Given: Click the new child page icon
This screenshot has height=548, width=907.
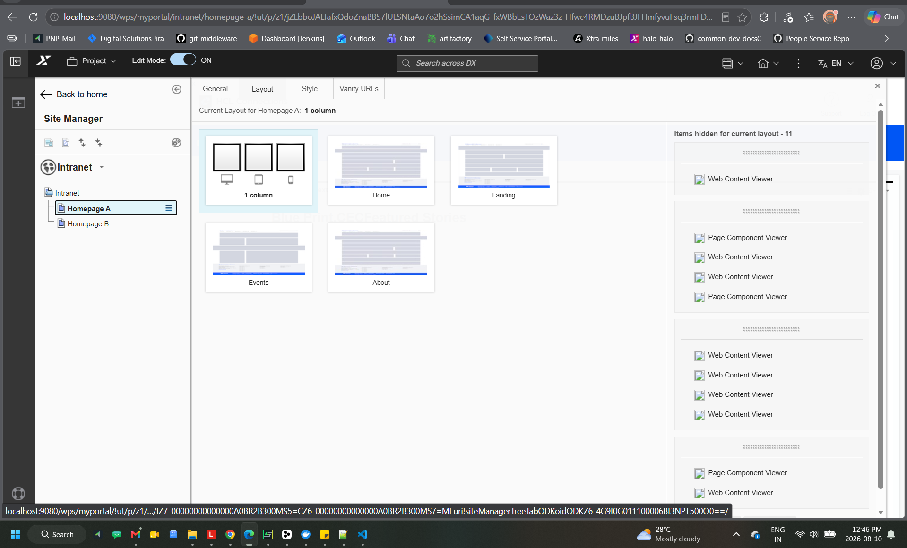Looking at the screenshot, I should click(66, 143).
